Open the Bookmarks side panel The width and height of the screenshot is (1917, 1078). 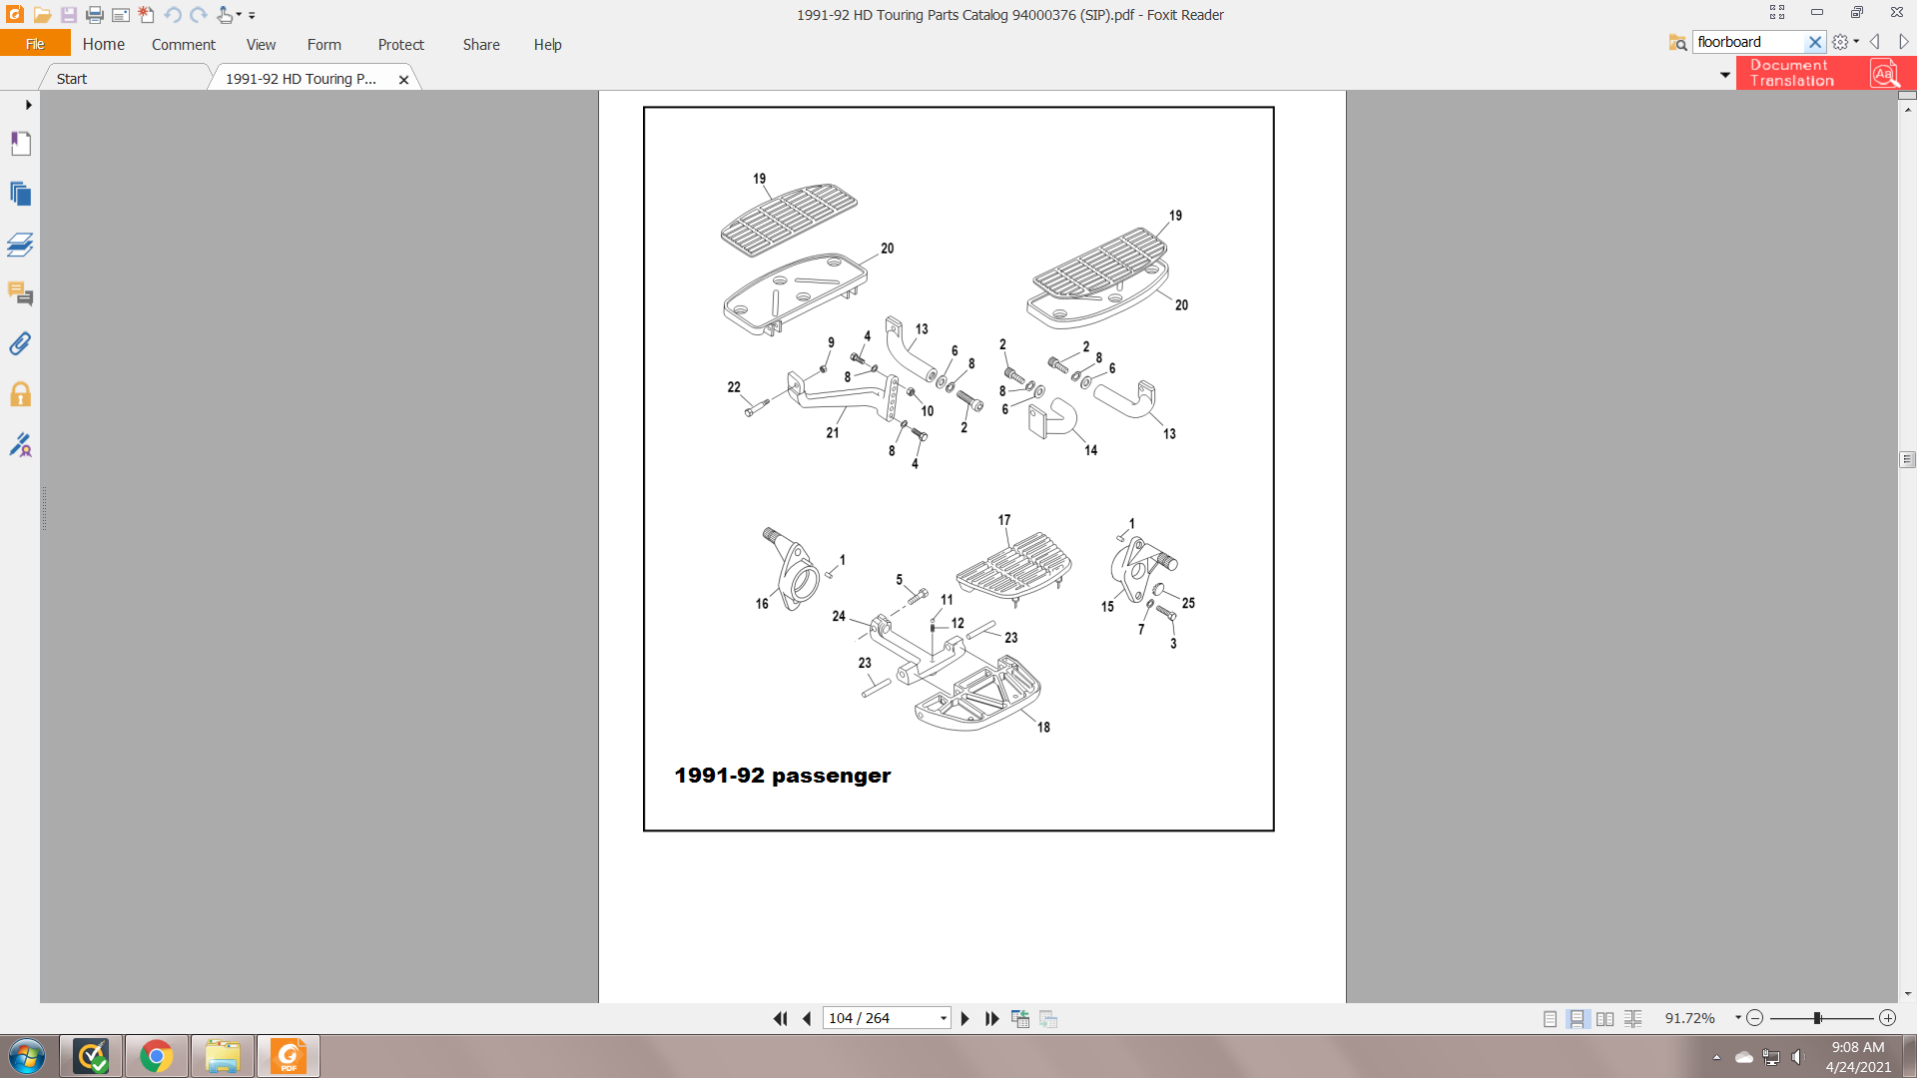21,144
